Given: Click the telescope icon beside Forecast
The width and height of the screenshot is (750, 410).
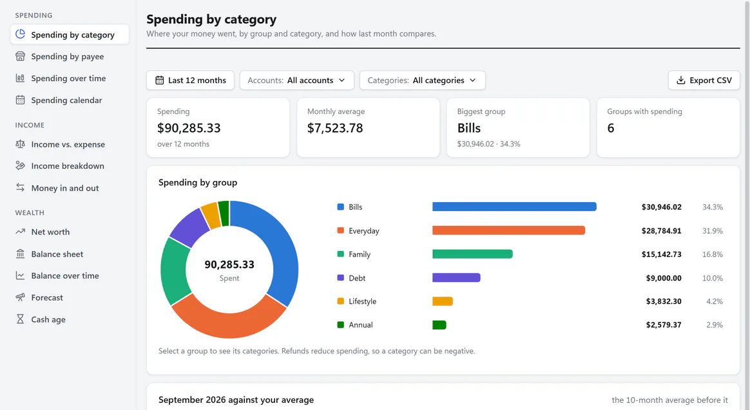Looking at the screenshot, I should pyautogui.click(x=20, y=297).
